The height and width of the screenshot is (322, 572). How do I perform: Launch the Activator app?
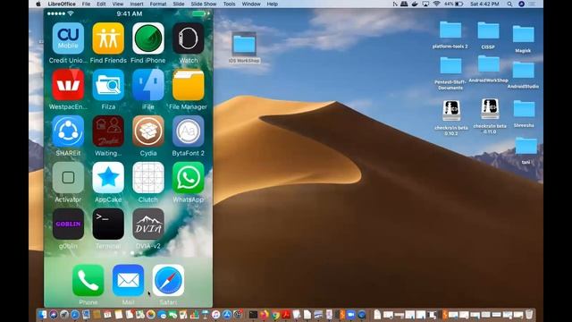(68, 177)
